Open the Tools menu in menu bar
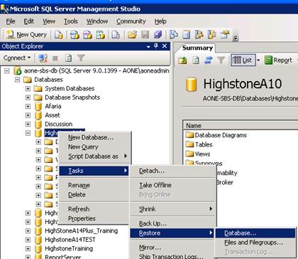Viewport: 298px width, 259px height. (71, 21)
